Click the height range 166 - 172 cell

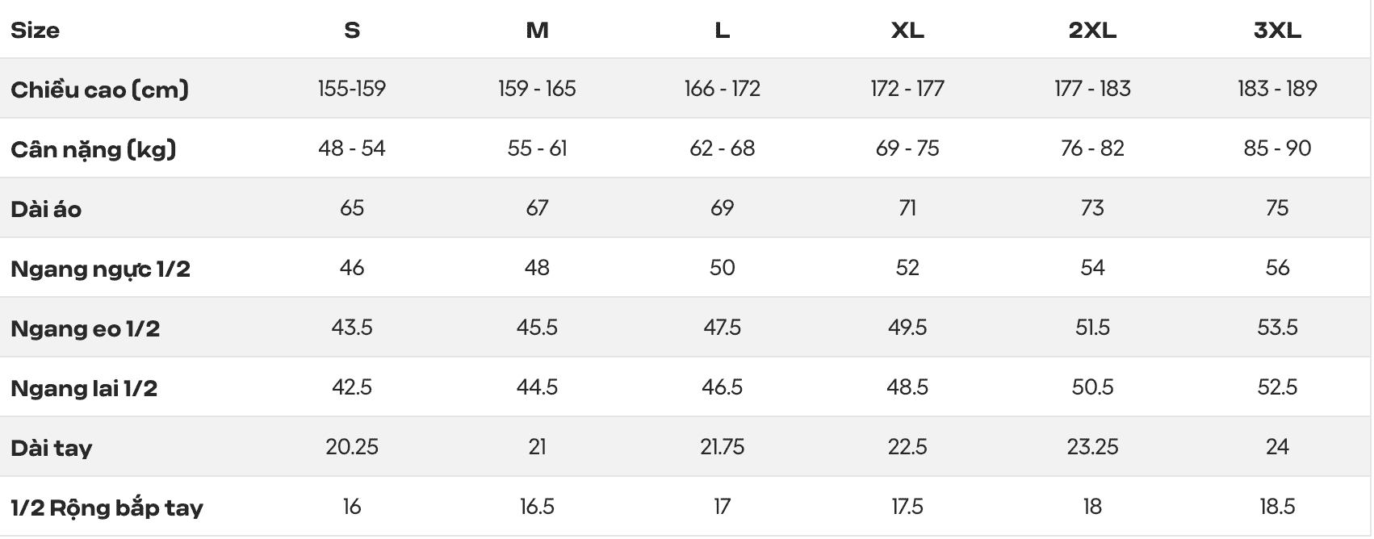[x=723, y=88]
